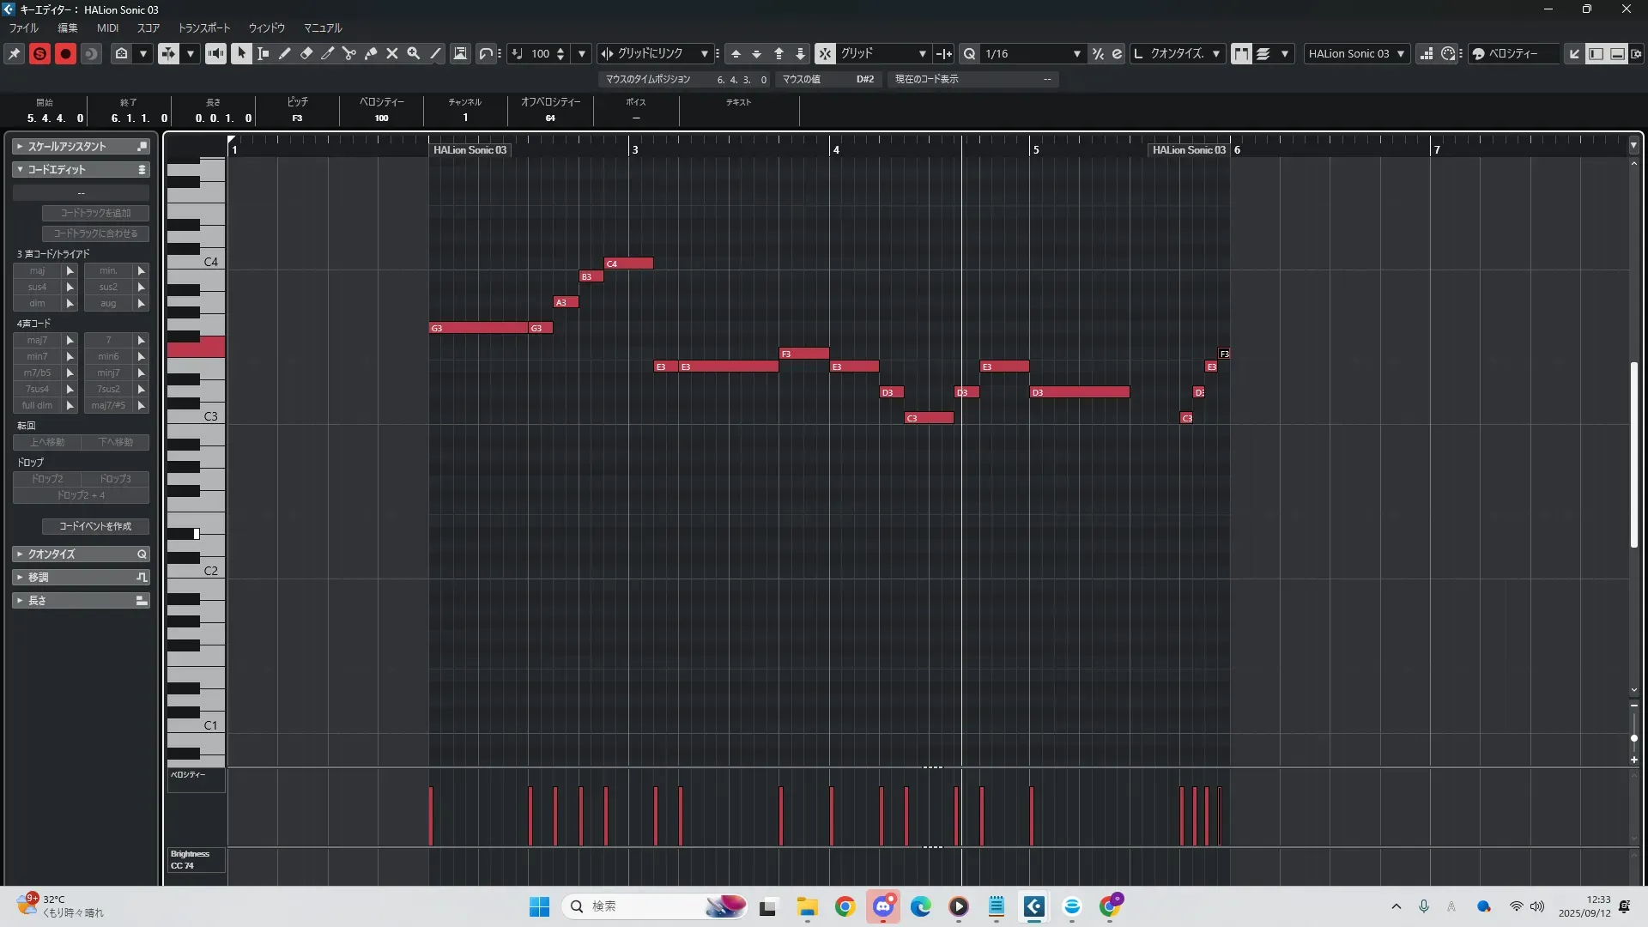The height and width of the screenshot is (927, 1648).
Task: Click the maj7 chord button
Action: [x=37, y=340]
